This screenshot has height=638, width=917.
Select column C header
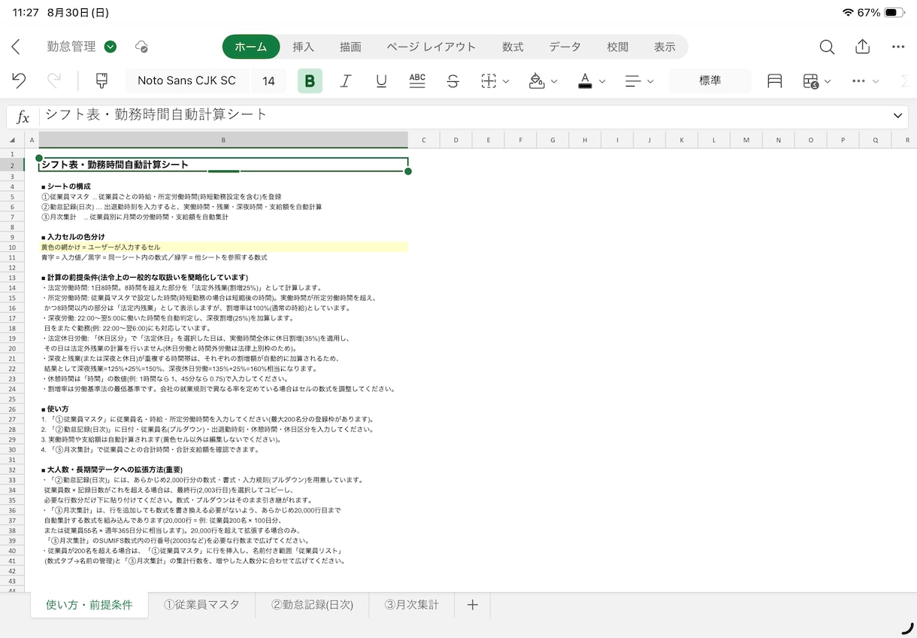point(424,140)
